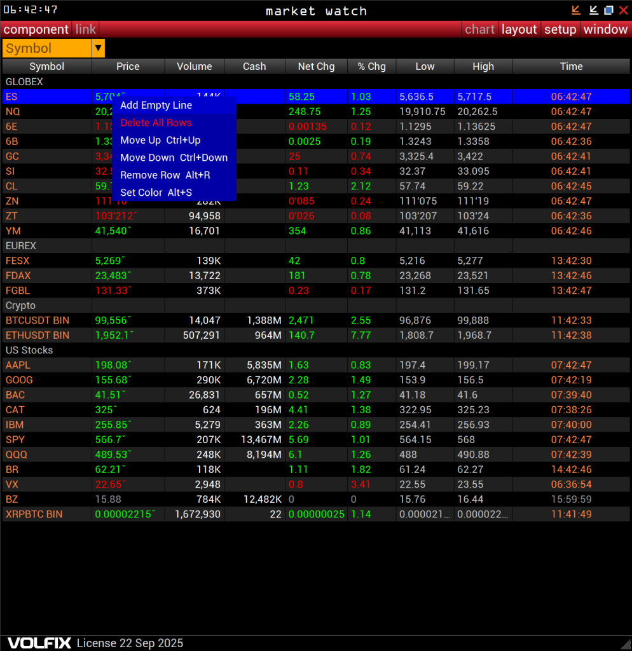The height and width of the screenshot is (651, 632).
Task: Select the QQQ symbol cell
Action: pos(47,455)
